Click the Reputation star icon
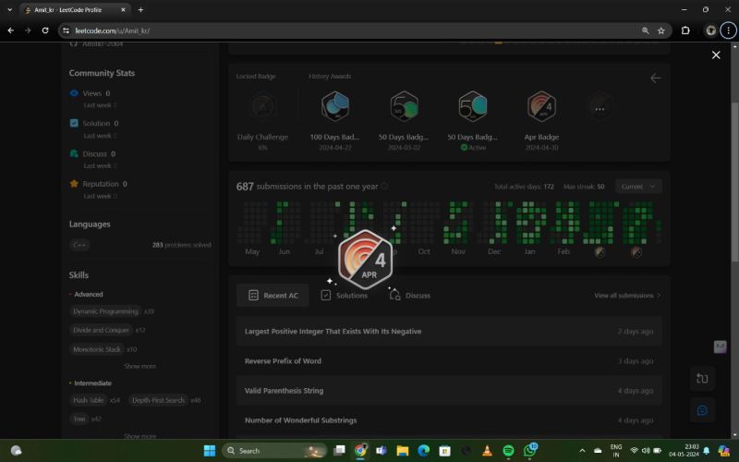 (74, 184)
